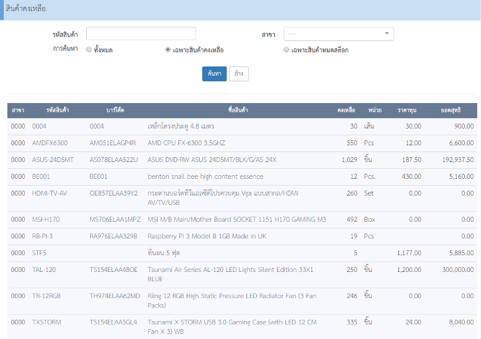
Task: Click product code TR-12RGB
Action: (47, 296)
